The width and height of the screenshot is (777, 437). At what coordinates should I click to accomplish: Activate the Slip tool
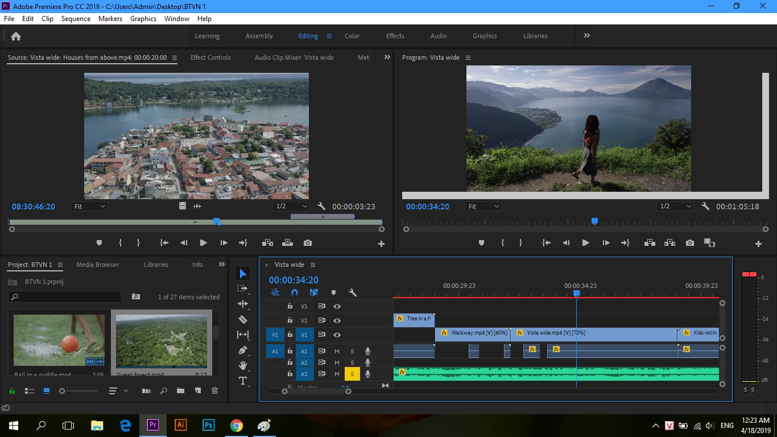pos(243,335)
